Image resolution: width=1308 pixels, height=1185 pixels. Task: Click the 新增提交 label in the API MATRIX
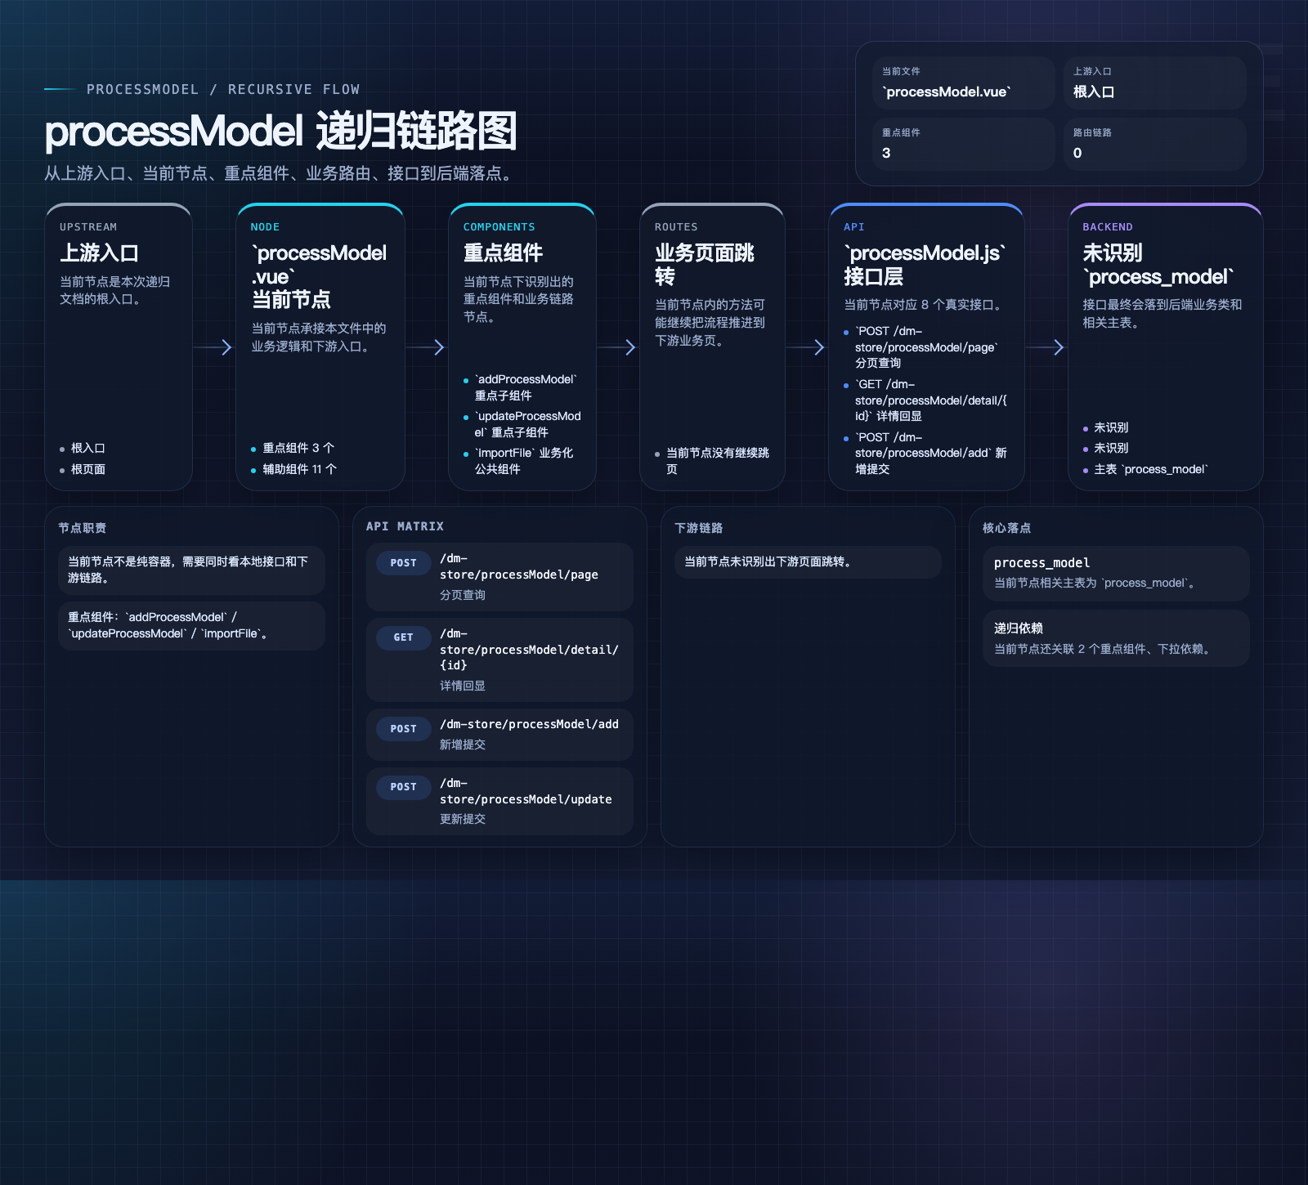463,745
